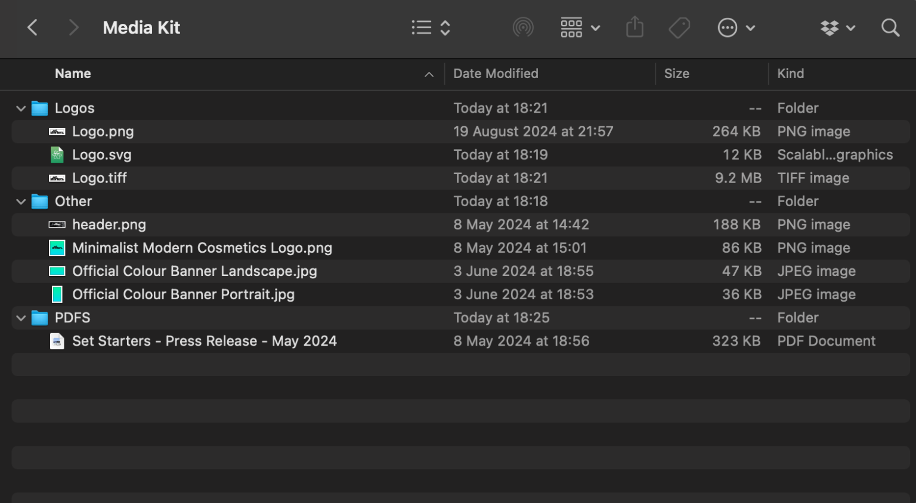Navigate back using the back arrow
The image size is (916, 503).
tap(33, 27)
